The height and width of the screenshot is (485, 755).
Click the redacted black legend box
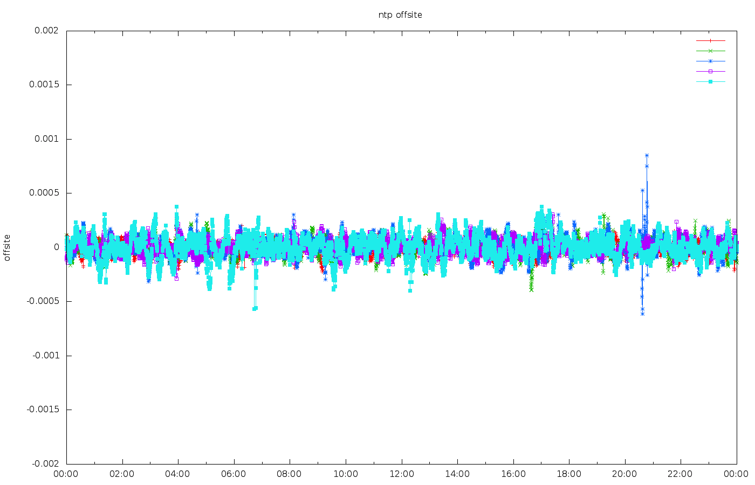(654, 60)
